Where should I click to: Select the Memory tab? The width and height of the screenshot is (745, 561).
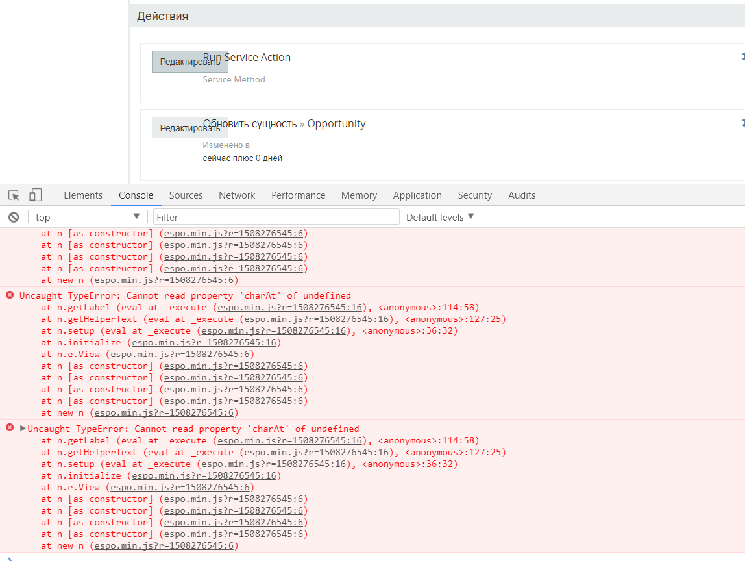(359, 195)
